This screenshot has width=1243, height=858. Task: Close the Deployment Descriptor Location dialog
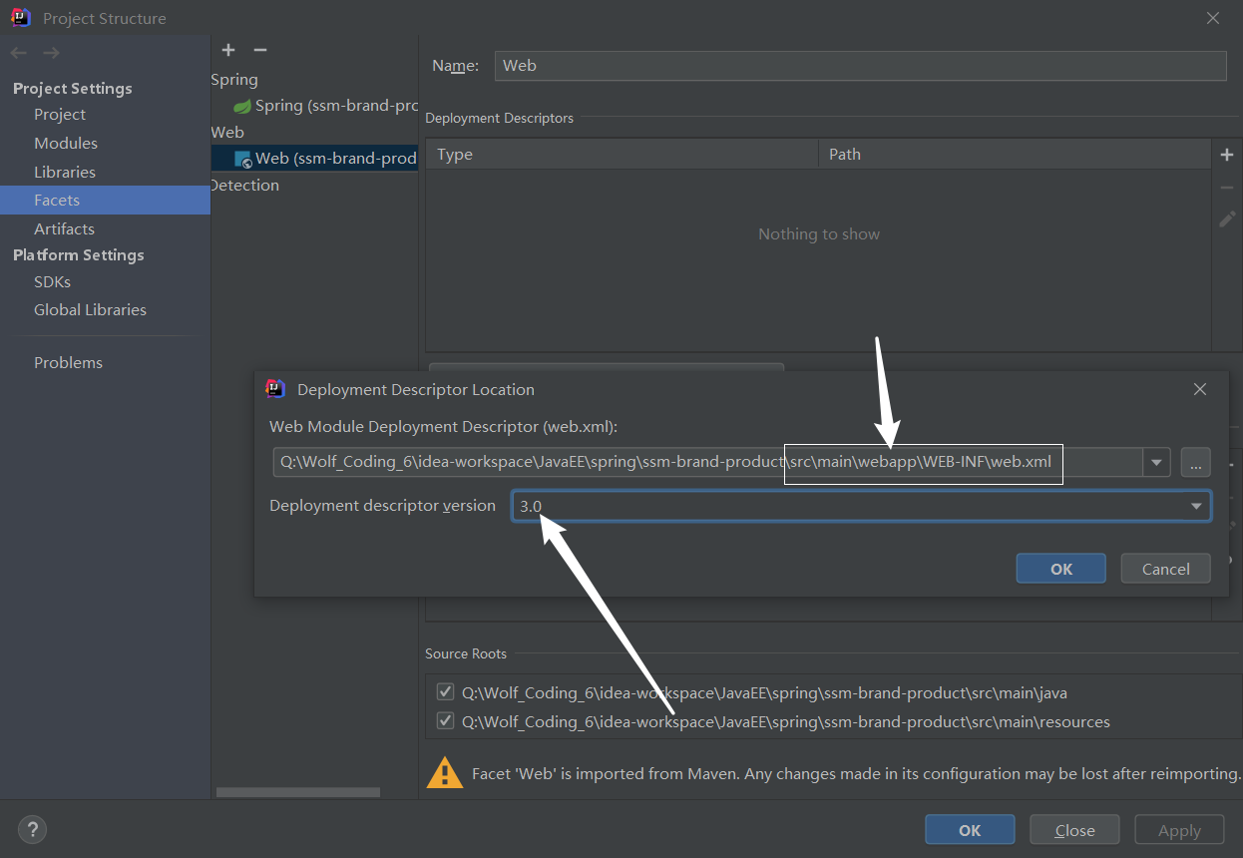coord(1200,389)
